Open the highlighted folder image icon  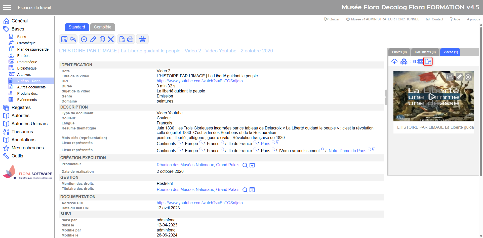click(428, 61)
